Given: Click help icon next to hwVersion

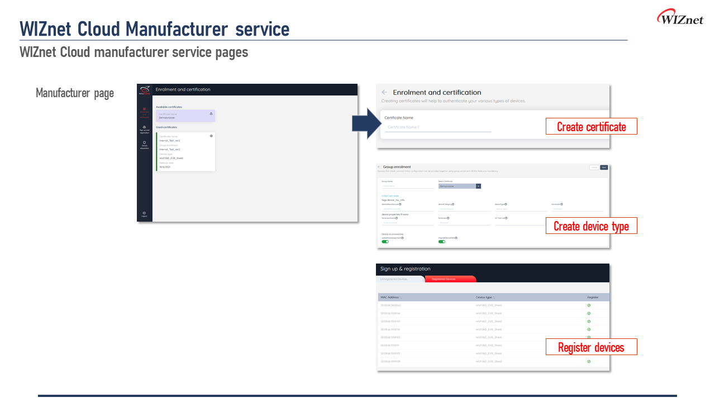Looking at the screenshot, I should pyautogui.click(x=561, y=204).
